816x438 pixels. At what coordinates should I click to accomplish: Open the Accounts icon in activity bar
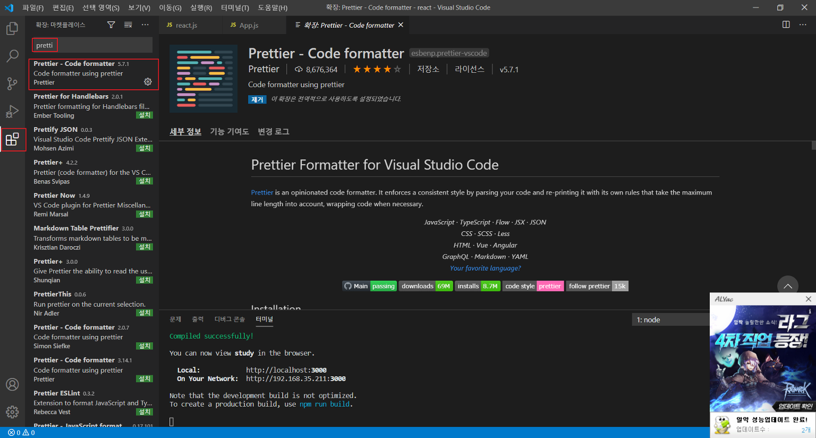pos(12,384)
